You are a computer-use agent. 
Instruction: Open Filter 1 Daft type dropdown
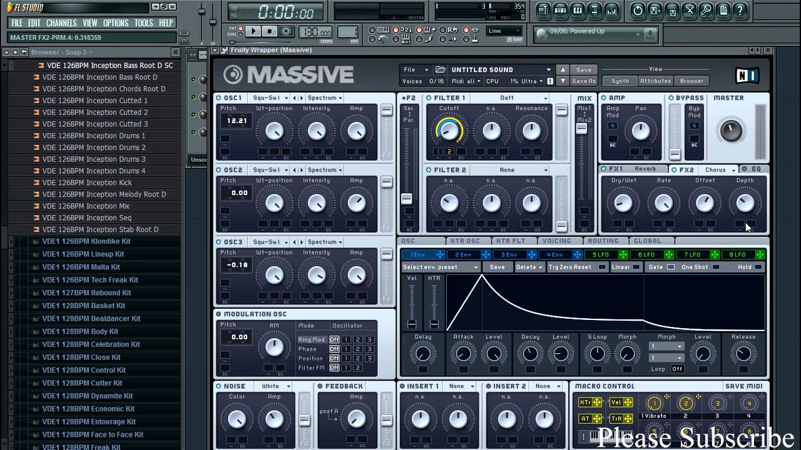point(509,98)
